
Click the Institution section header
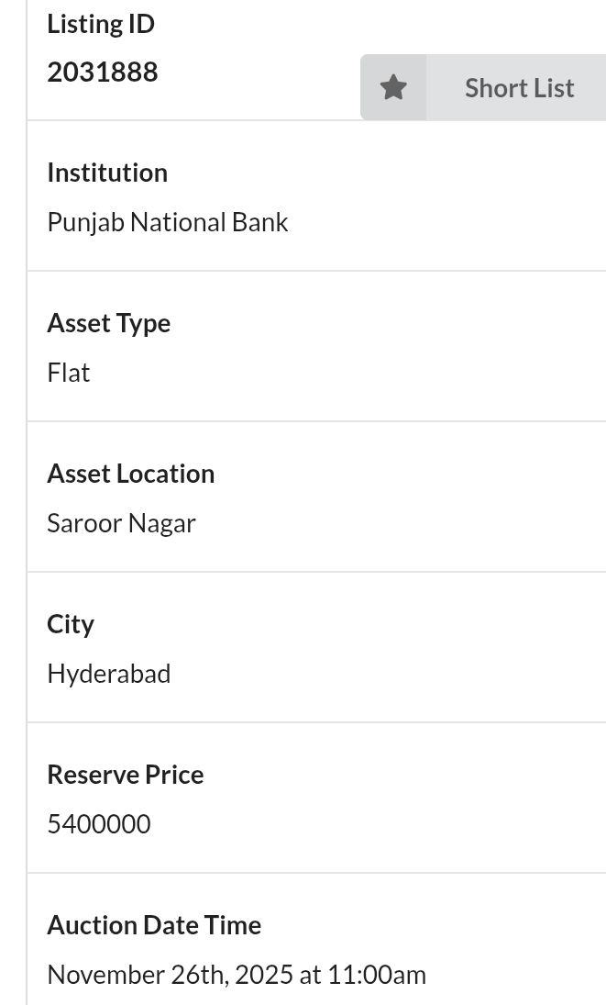point(107,172)
